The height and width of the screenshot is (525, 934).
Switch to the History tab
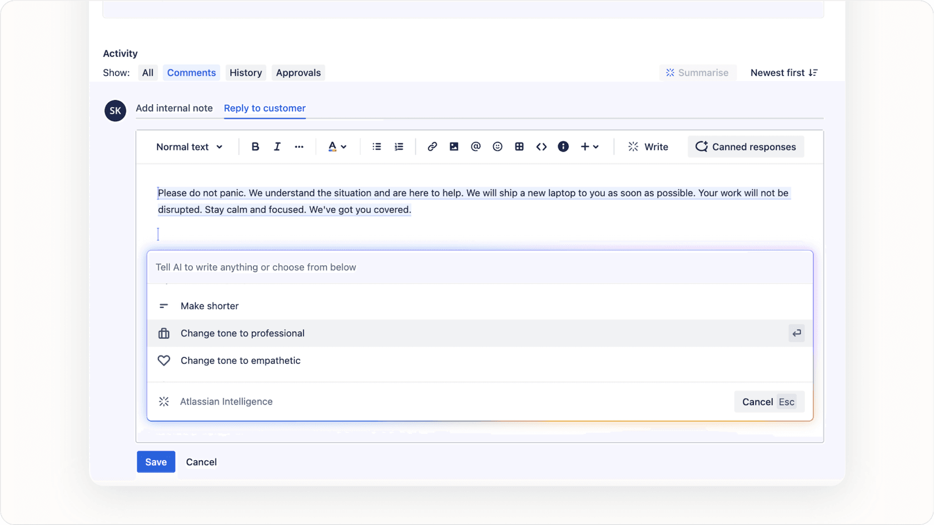(245, 72)
